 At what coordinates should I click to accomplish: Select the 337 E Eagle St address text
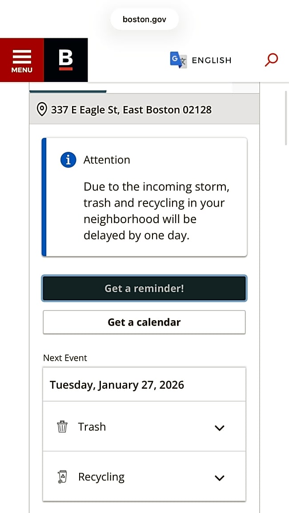point(131,110)
